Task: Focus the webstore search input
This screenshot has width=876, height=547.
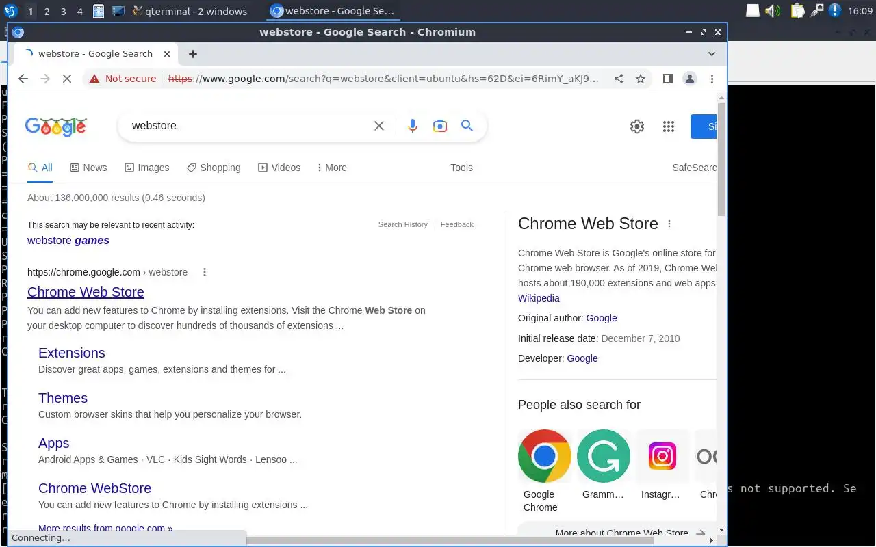Action: click(246, 126)
